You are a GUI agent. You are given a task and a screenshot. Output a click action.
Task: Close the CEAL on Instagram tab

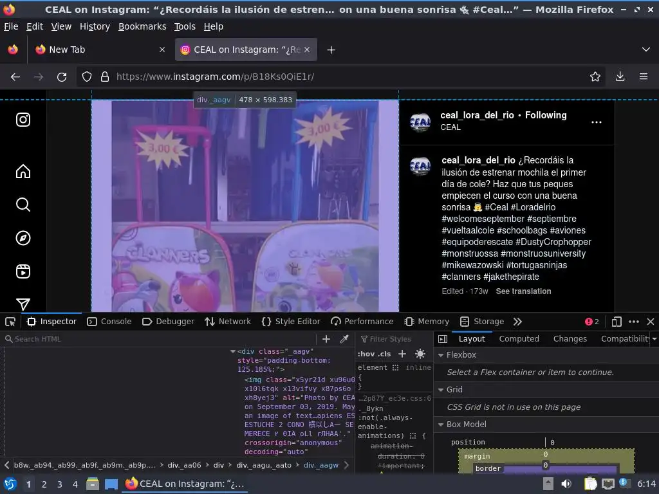click(307, 50)
